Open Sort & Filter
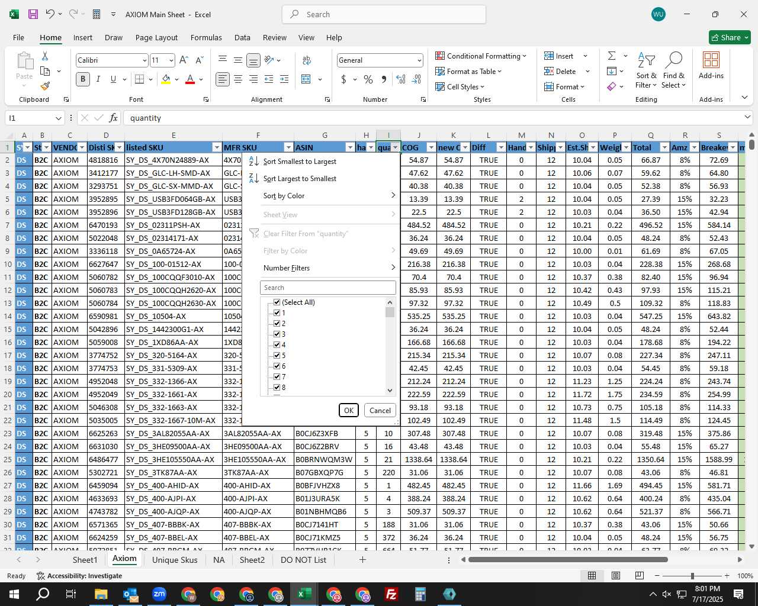This screenshot has height=606, width=758. (646, 71)
